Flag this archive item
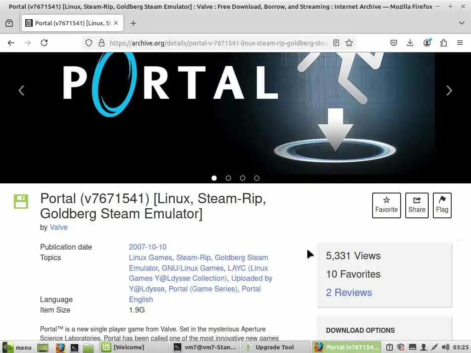This screenshot has width=471, height=353. (x=442, y=205)
